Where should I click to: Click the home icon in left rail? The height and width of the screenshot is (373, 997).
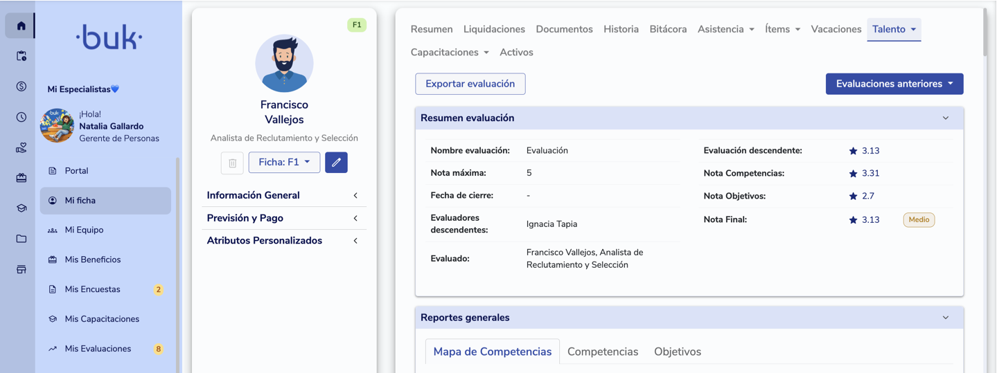(21, 26)
